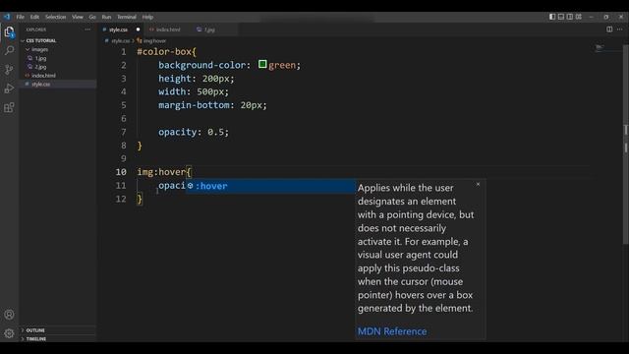Open Explorer Views and More Actions ellipsis

tap(87, 29)
